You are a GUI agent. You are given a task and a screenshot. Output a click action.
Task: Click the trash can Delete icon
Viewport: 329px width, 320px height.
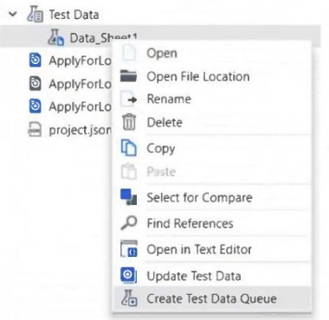click(129, 122)
